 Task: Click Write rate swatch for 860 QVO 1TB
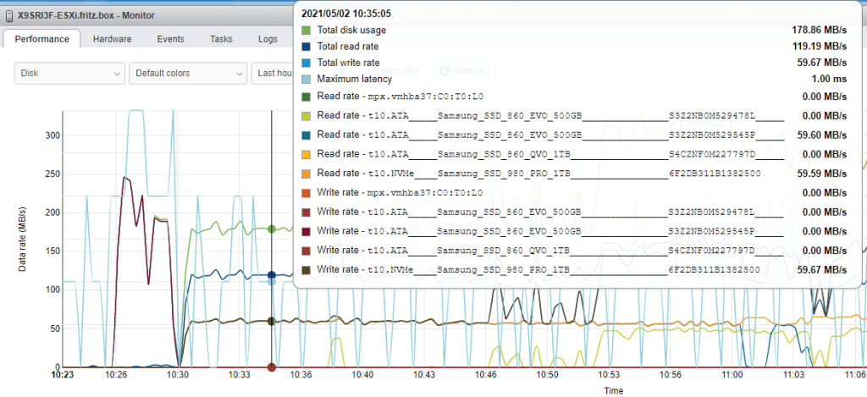[306, 251]
